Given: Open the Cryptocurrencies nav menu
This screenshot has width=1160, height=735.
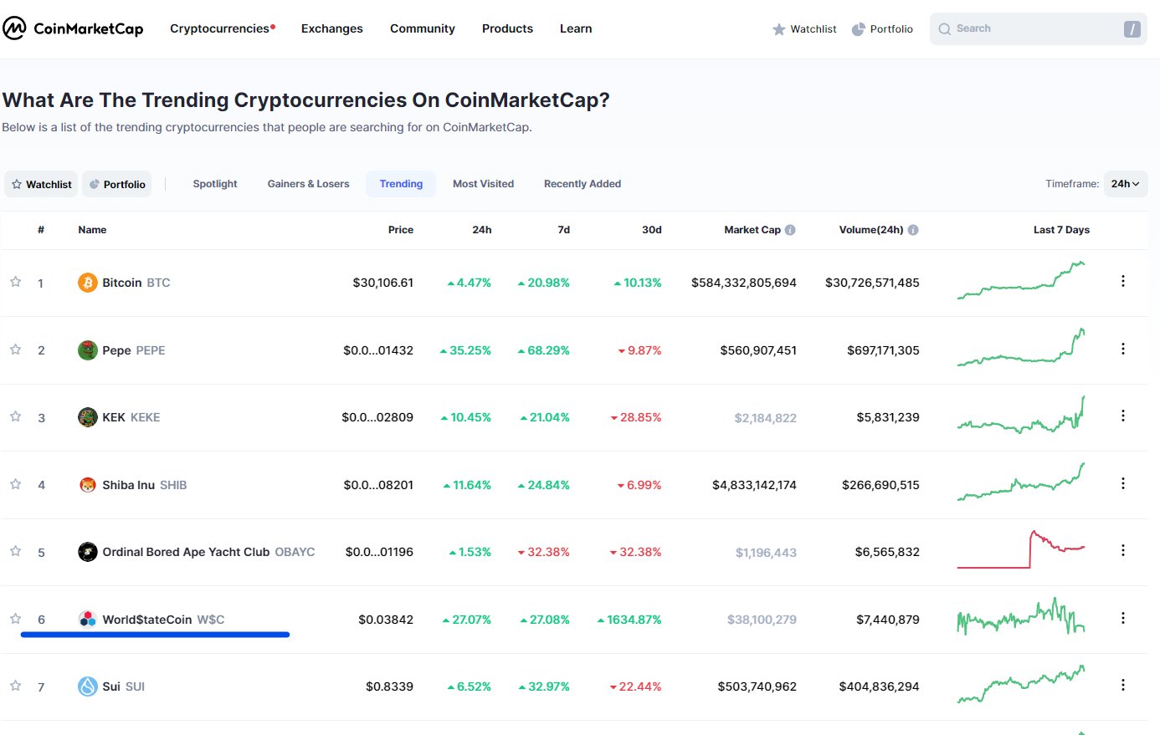Looking at the screenshot, I should pos(223,28).
